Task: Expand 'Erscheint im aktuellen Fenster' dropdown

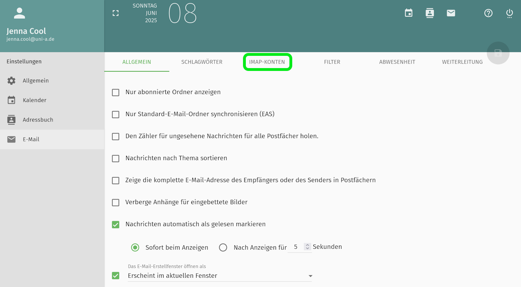Action: click(x=310, y=276)
